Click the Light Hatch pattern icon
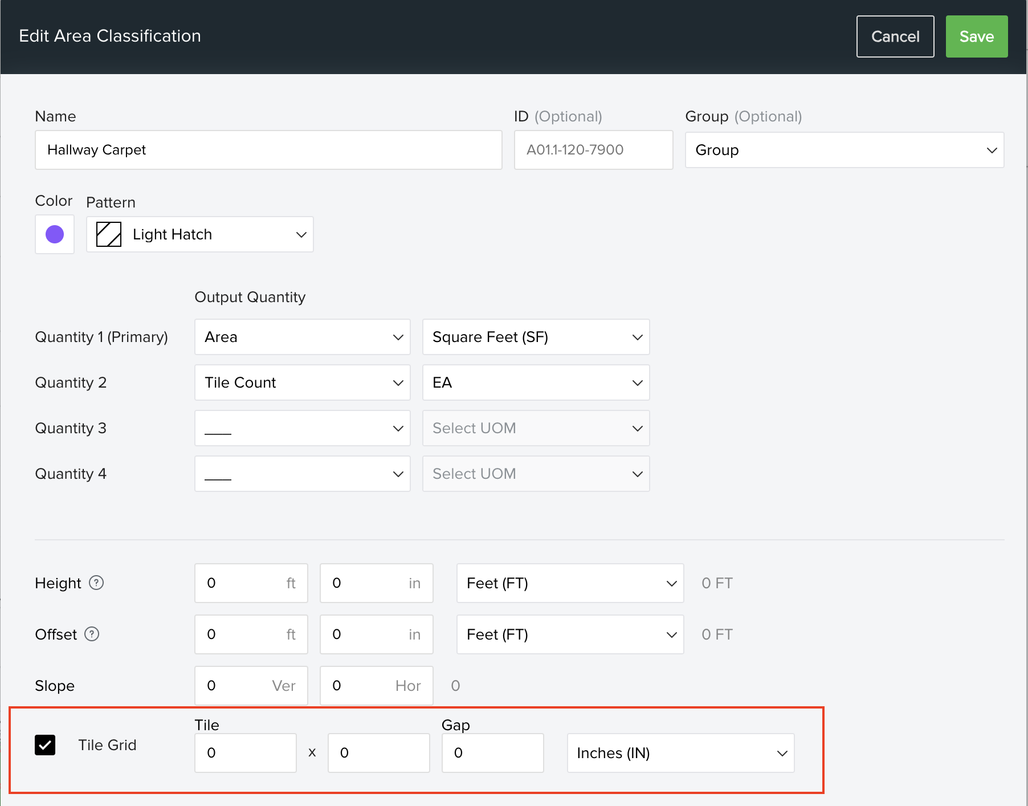 tap(109, 234)
